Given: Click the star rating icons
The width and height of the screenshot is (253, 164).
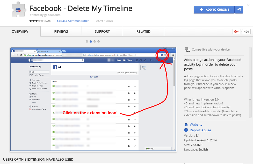Looking at the screenshot, I should (36, 21).
